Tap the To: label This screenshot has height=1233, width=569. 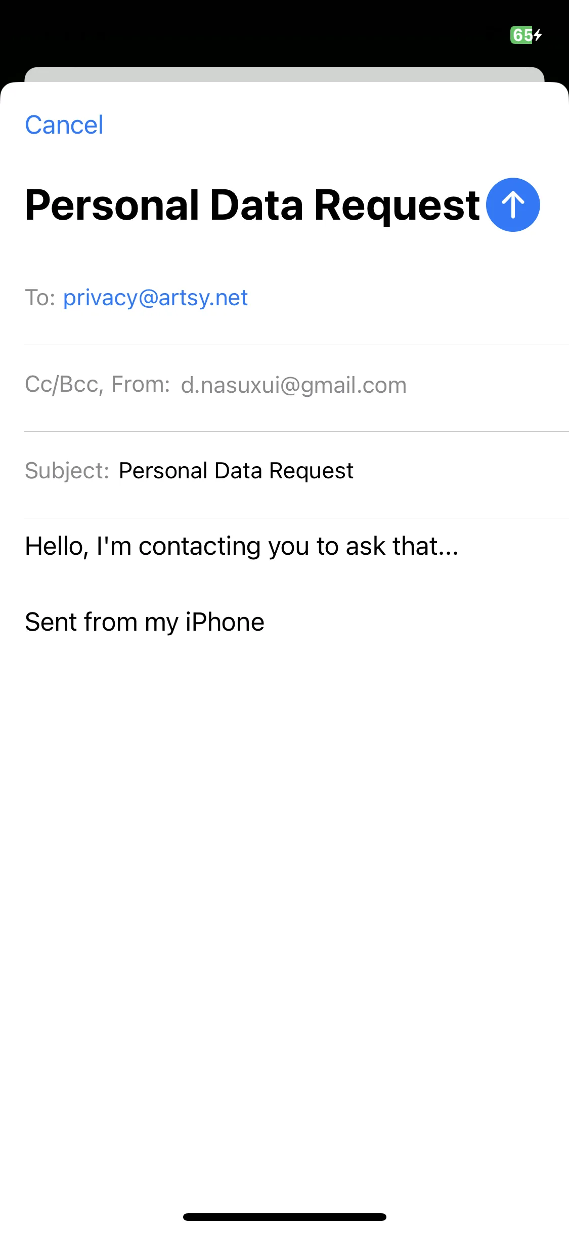pos(40,298)
